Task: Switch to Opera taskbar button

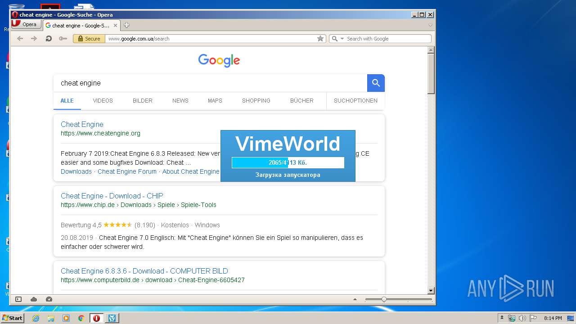Action: coord(96,318)
